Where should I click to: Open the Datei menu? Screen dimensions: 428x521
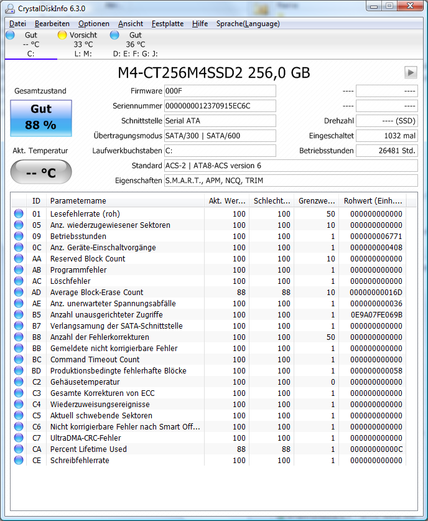tap(17, 24)
